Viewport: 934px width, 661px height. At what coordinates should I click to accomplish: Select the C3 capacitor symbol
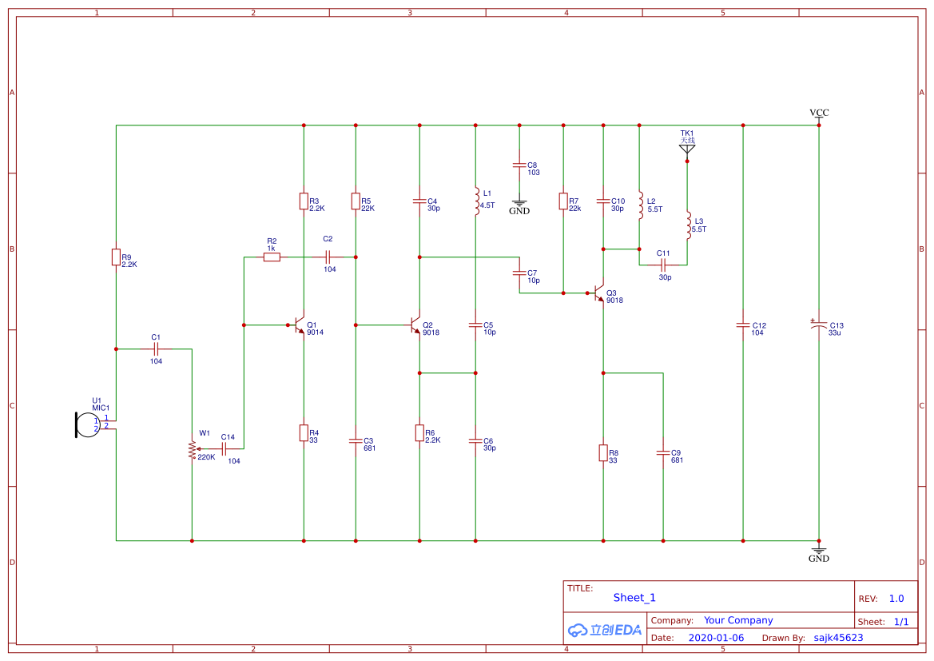pyautogui.click(x=356, y=441)
